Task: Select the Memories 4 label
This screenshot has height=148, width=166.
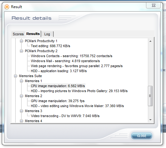Action: pos(33,121)
